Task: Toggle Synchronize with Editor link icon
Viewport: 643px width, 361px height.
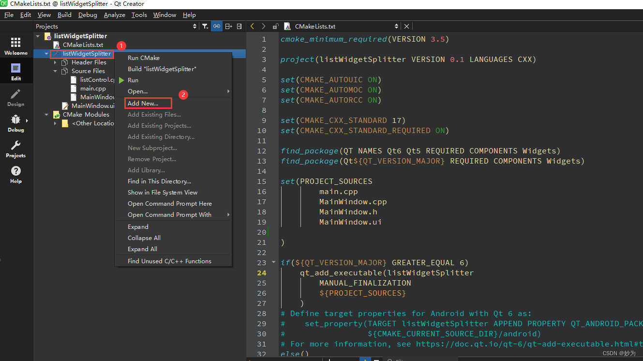Action: 217,26
